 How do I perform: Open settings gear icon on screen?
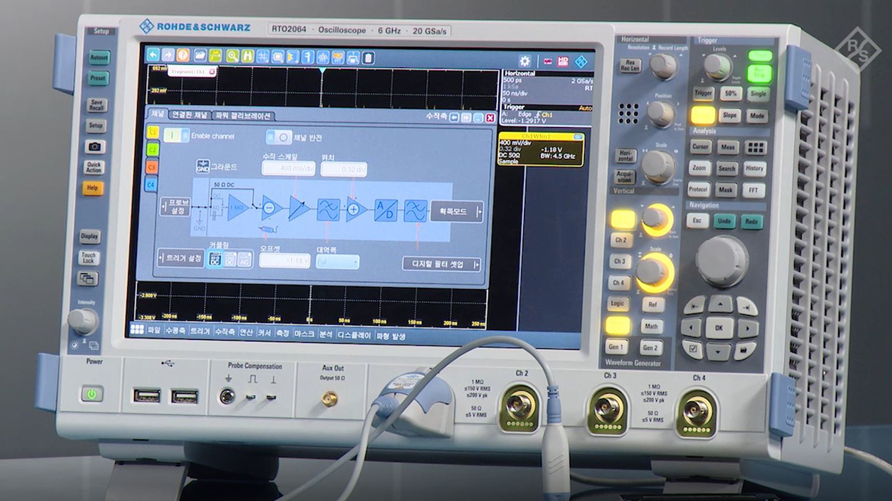click(x=525, y=61)
